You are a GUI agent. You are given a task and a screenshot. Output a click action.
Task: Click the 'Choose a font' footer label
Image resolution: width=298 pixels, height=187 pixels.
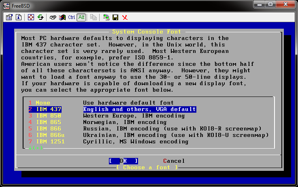(x=147, y=168)
